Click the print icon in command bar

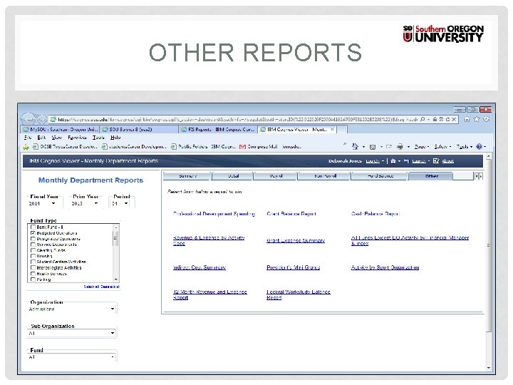[400, 147]
